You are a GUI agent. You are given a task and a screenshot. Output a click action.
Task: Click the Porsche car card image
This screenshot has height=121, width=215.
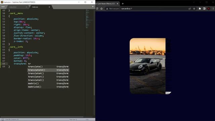point(147,66)
